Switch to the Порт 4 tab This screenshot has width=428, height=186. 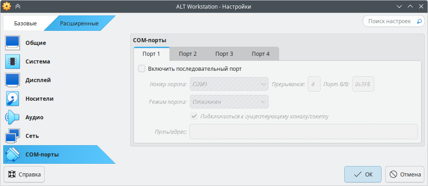point(261,54)
